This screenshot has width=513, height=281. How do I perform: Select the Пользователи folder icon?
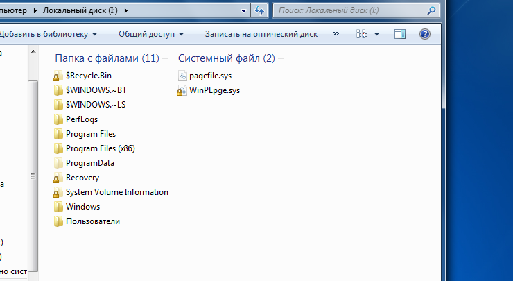[x=58, y=221]
